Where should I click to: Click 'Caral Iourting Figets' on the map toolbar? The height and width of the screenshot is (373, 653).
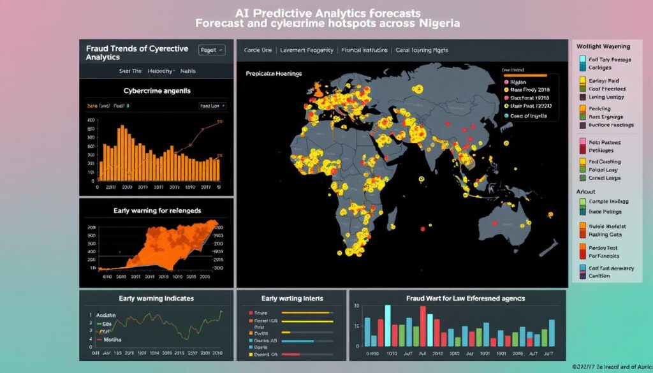pos(423,50)
